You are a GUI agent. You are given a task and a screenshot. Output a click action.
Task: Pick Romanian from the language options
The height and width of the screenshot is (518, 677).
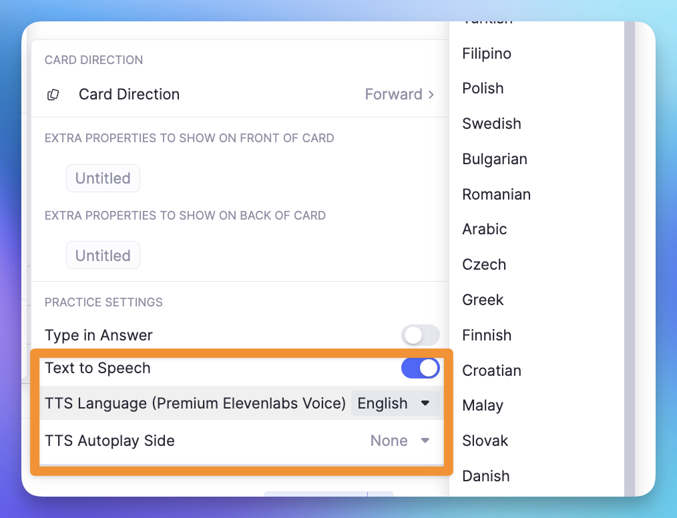(x=496, y=194)
